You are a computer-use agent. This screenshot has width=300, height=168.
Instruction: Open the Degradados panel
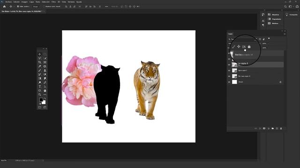point(275,19)
